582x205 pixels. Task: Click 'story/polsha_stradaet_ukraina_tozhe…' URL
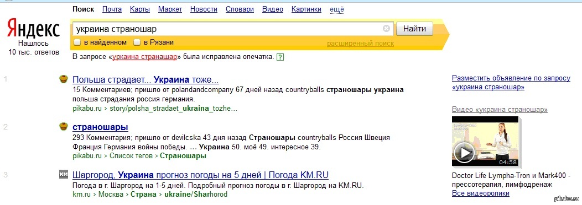tap(173, 109)
